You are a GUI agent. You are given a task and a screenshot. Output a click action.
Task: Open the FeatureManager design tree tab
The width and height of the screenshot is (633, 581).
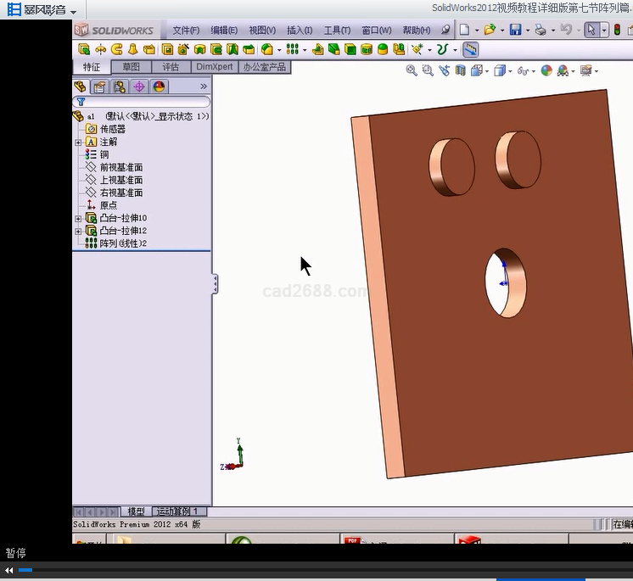click(81, 87)
